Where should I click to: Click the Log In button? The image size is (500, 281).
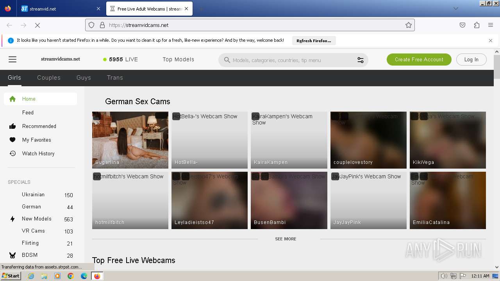(x=471, y=59)
